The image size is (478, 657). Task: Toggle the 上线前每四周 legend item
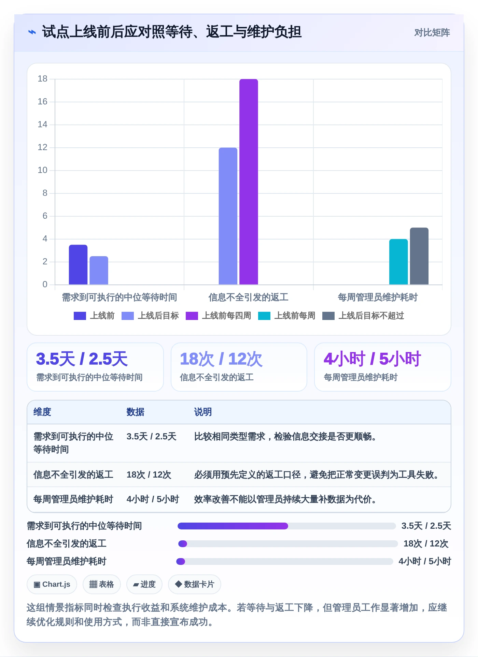[x=218, y=316]
